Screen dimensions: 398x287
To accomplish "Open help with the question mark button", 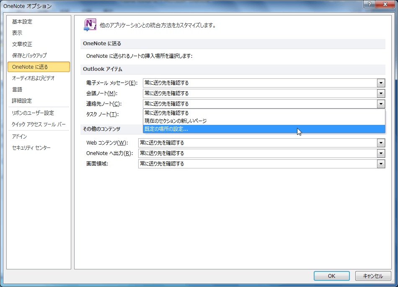I will [370, 4].
